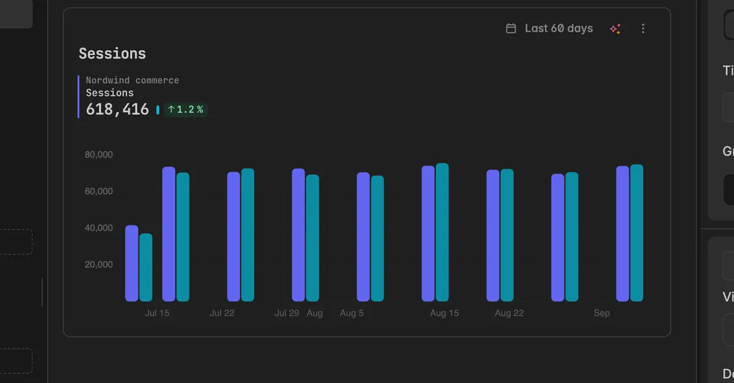This screenshot has height=383, width=734.
Task: Click the 80,000 y-axis label
Action: [99, 155]
